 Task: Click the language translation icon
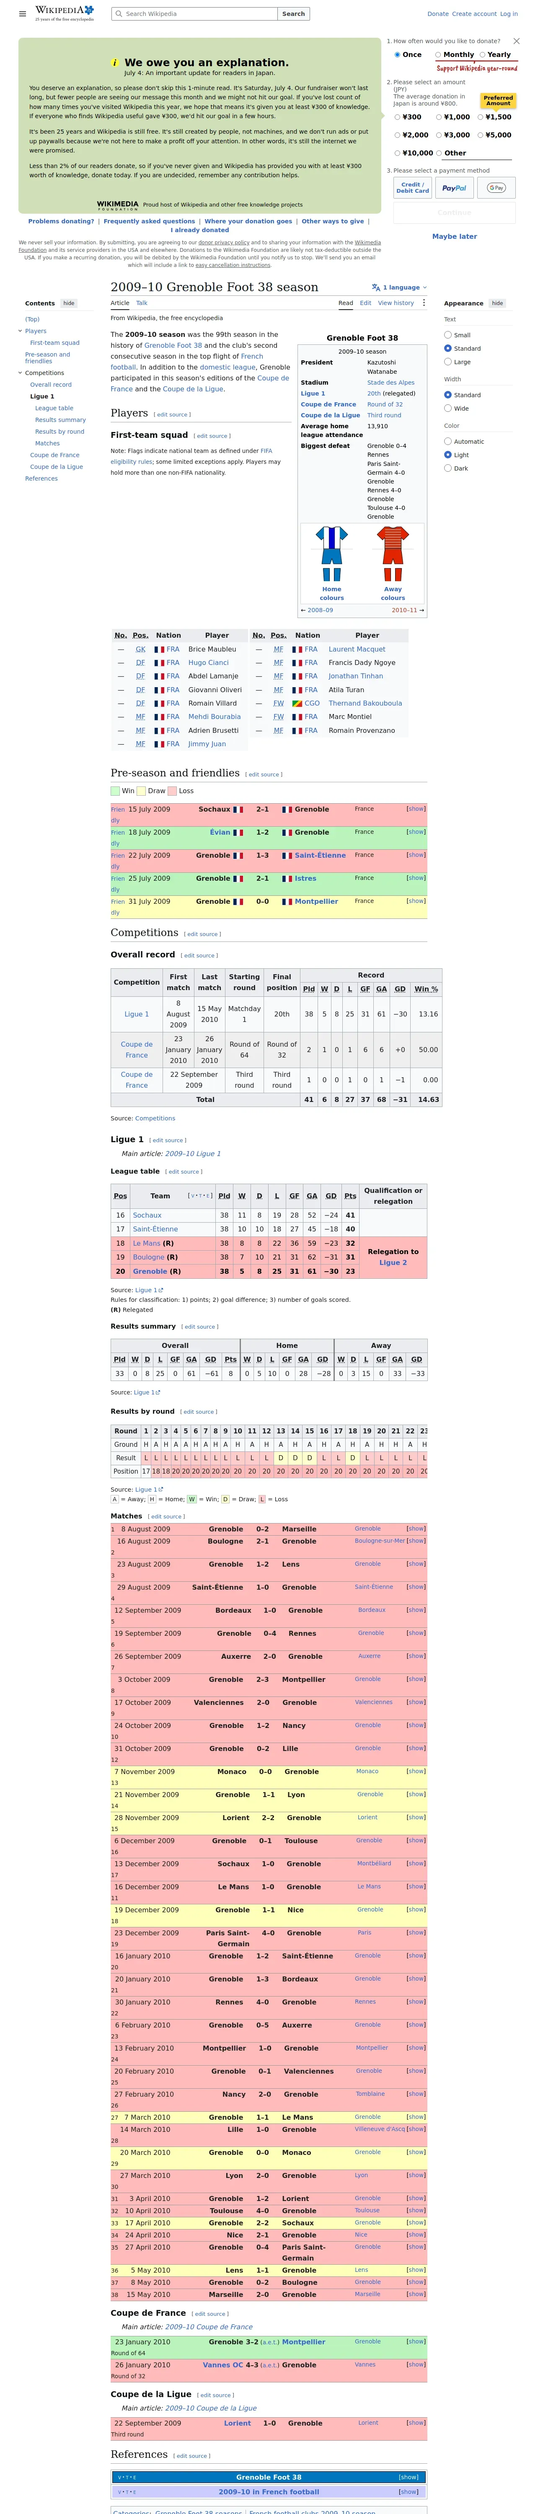376,288
